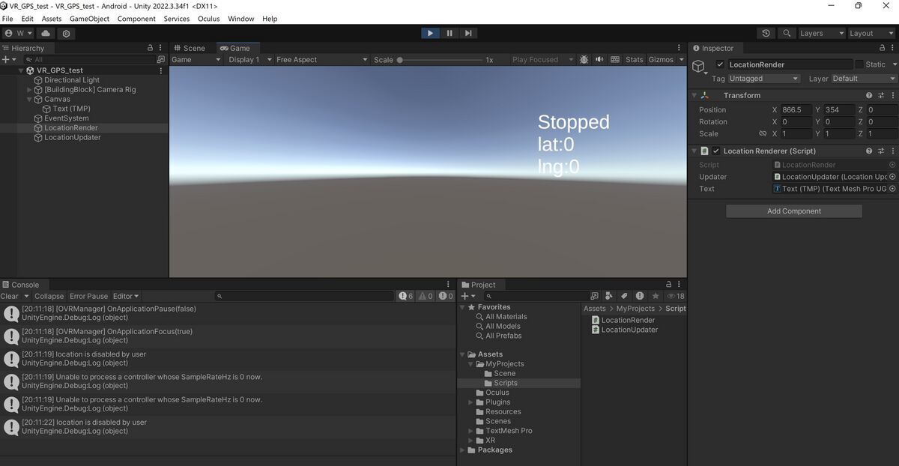Open the scene search icon in Hierarchy
This screenshot has height=466, width=899.
[x=161, y=59]
